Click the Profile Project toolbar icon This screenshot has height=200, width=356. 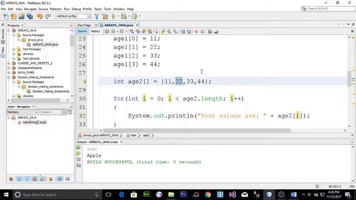(x=135, y=16)
